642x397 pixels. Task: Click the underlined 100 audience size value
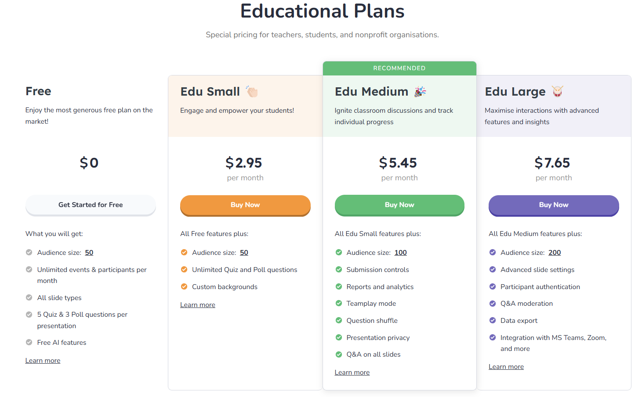click(401, 253)
